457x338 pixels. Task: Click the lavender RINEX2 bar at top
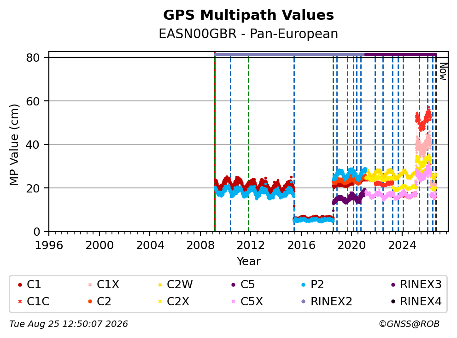pos(289,54)
